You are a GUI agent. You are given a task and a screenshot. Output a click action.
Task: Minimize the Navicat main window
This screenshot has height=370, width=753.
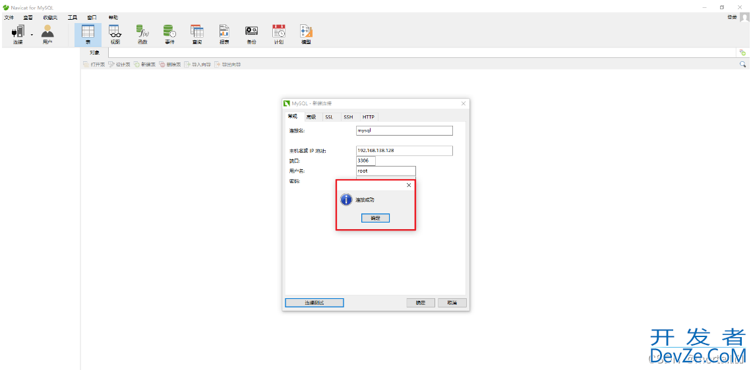[x=704, y=7]
